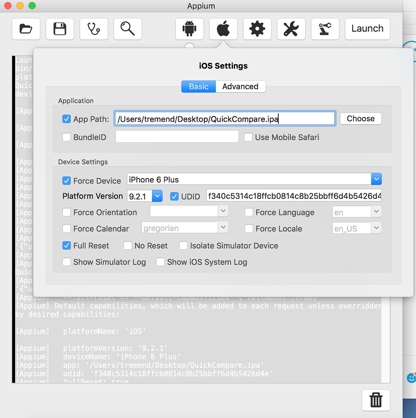
Task: Click into the App Path text field
Action: (224, 118)
